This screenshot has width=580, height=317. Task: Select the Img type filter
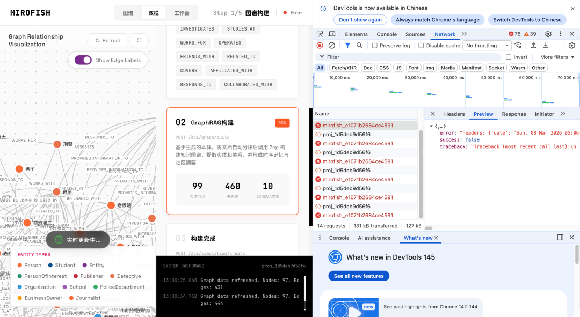coord(430,68)
